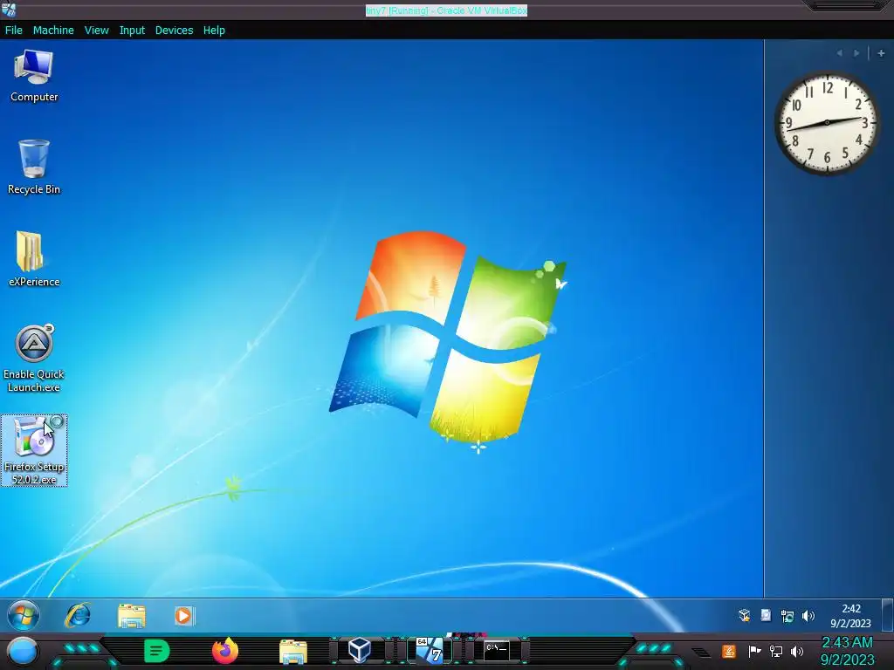The image size is (894, 670).
Task: Click the guest clock showing 2:42
Action: pos(850,616)
